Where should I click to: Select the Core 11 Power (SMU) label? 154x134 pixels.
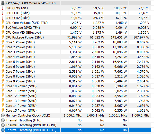[x=21, y=91]
